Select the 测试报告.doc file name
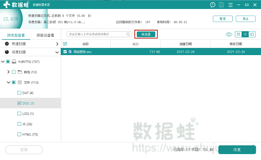Screen dimensions: 261x160 pos(82,52)
